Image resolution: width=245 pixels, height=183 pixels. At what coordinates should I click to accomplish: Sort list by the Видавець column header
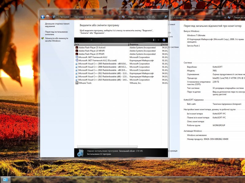coord(145,44)
